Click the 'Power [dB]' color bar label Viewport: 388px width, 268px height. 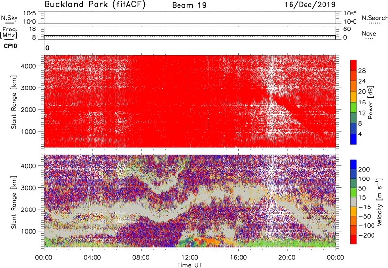click(x=371, y=102)
